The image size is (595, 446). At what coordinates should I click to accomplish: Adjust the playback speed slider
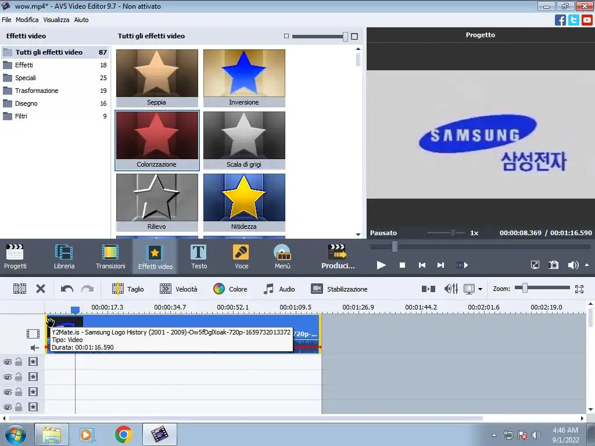pyautogui.click(x=453, y=232)
